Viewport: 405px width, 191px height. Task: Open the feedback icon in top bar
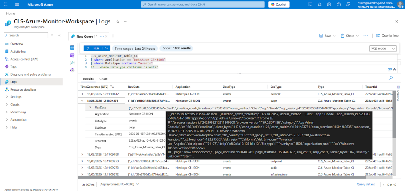tap(348, 4)
